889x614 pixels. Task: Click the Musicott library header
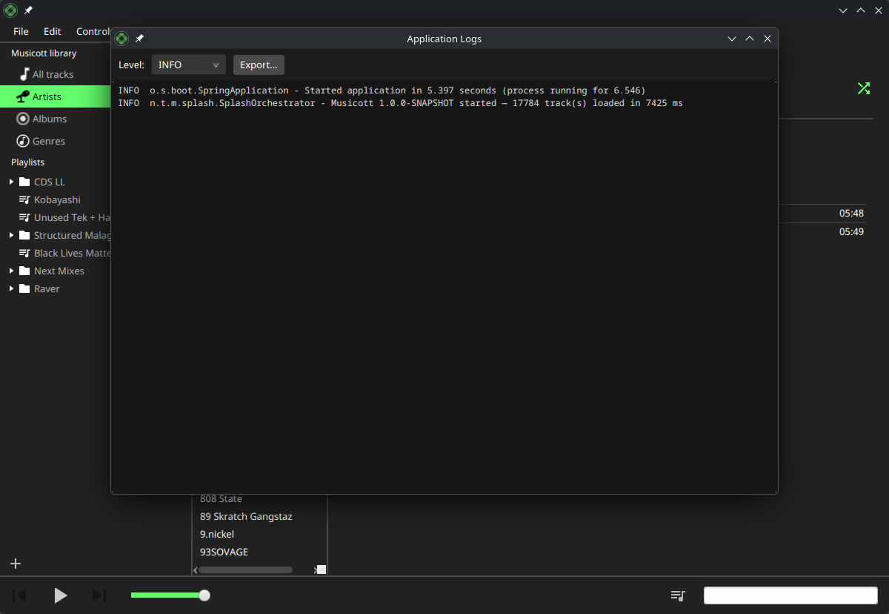click(x=44, y=53)
